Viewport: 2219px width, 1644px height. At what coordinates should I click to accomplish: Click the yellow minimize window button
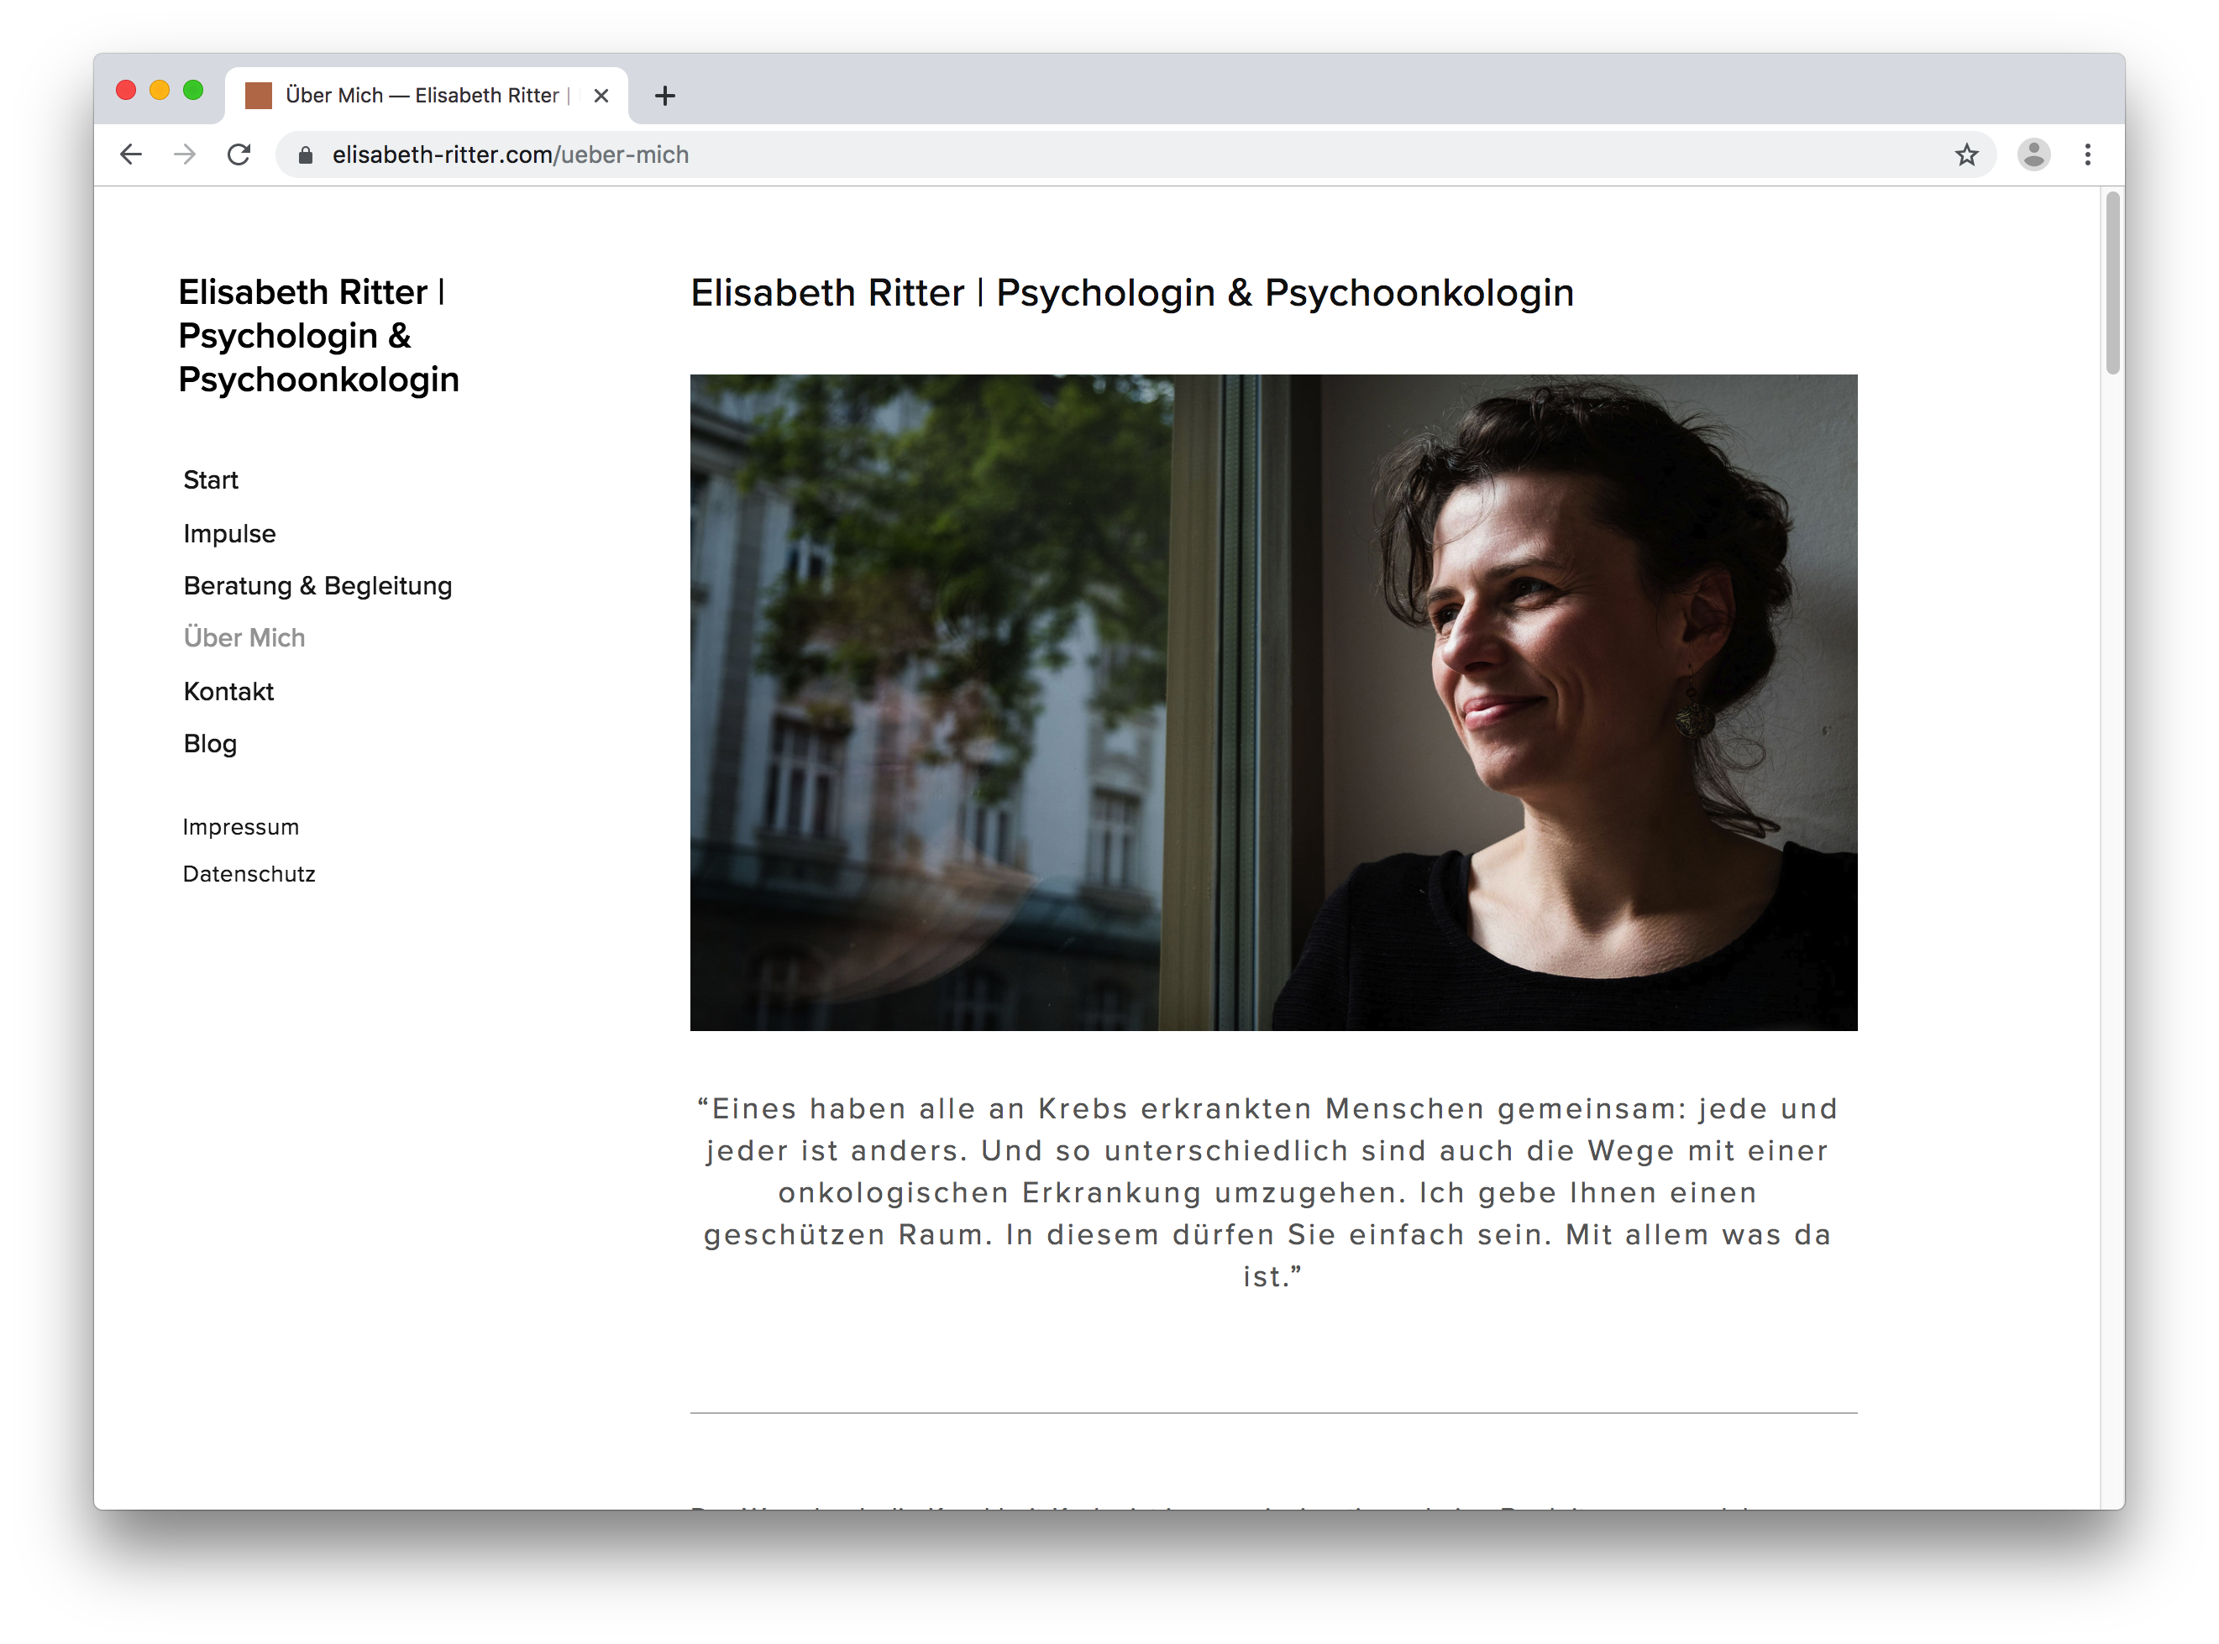tap(160, 91)
